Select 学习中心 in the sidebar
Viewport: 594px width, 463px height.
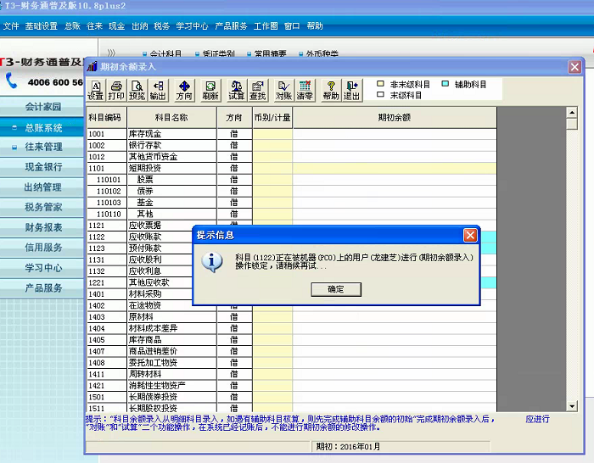(x=43, y=268)
